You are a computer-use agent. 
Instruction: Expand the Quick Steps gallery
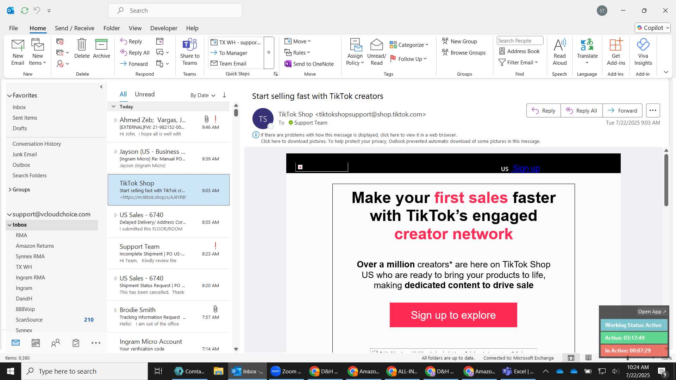(269, 53)
